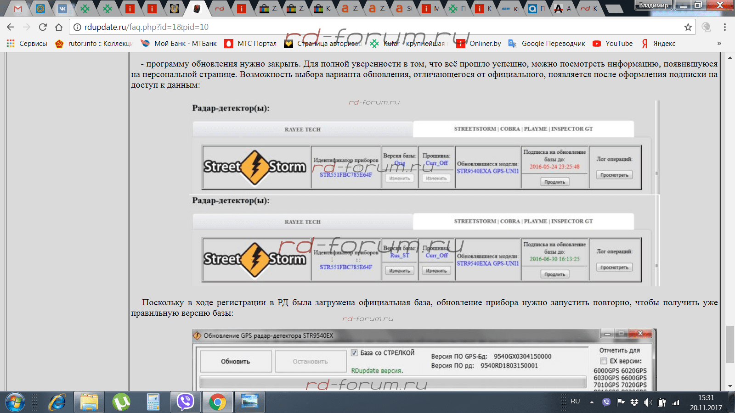The width and height of the screenshot is (735, 413).
Task: Select RAYEE TECH tab in the upper panel
Action: tap(302, 129)
